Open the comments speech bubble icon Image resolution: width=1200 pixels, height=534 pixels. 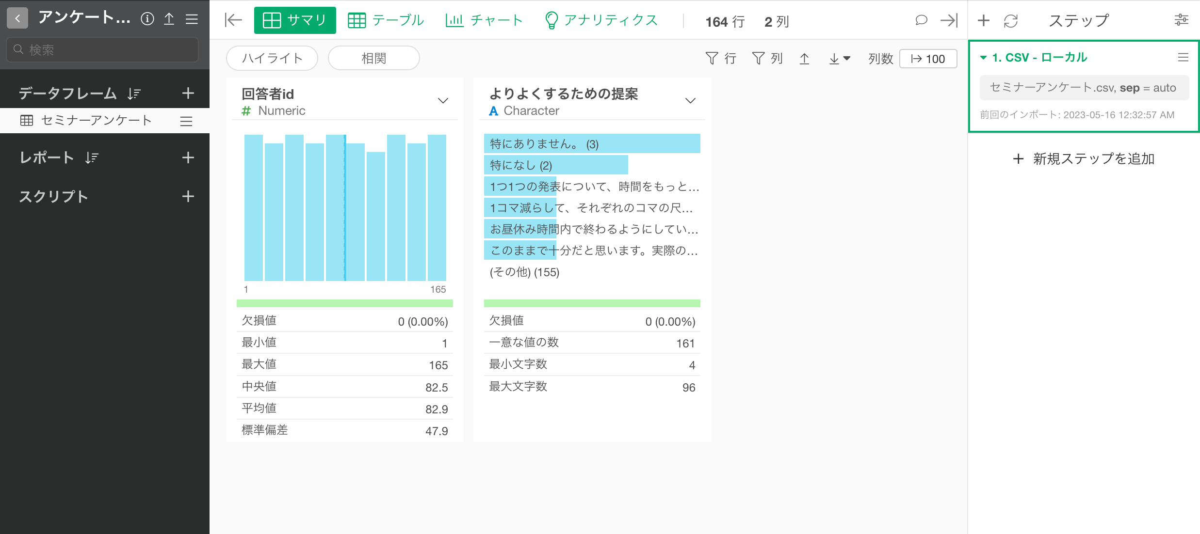[921, 20]
